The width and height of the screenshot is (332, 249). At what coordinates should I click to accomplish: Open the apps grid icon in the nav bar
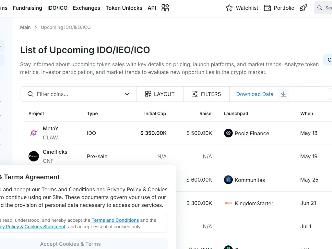pos(165,8)
